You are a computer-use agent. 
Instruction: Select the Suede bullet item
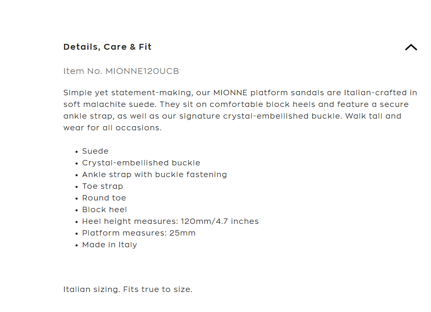pos(95,151)
